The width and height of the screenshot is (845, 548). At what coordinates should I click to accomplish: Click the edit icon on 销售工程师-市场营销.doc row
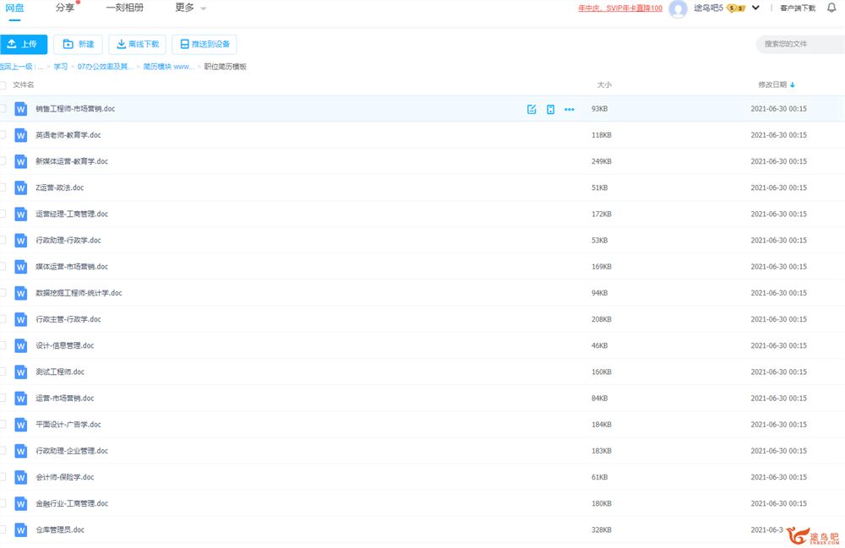tap(532, 109)
